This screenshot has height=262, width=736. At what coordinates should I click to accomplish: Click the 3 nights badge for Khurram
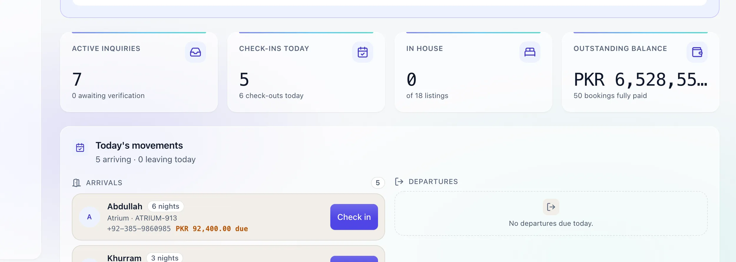pos(165,258)
